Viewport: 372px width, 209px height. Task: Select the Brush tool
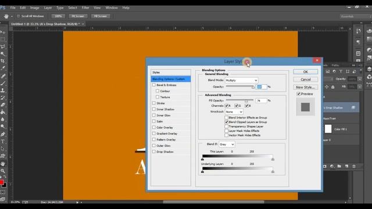coord(3,83)
